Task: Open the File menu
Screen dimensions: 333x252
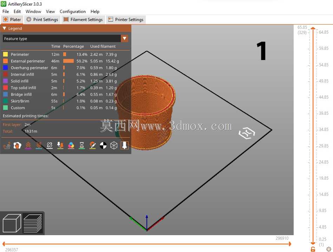Action: pyautogui.click(x=6, y=12)
